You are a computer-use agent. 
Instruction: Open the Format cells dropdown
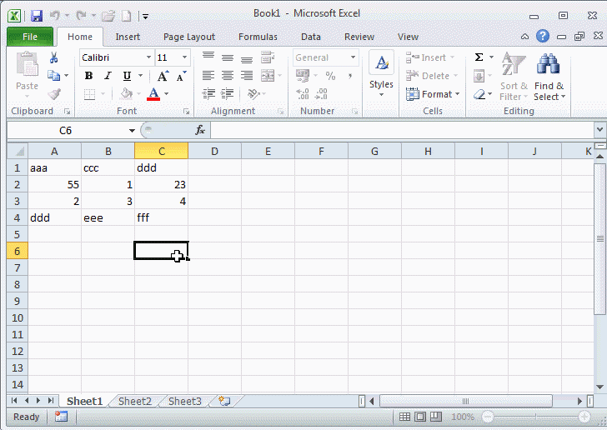pos(432,94)
